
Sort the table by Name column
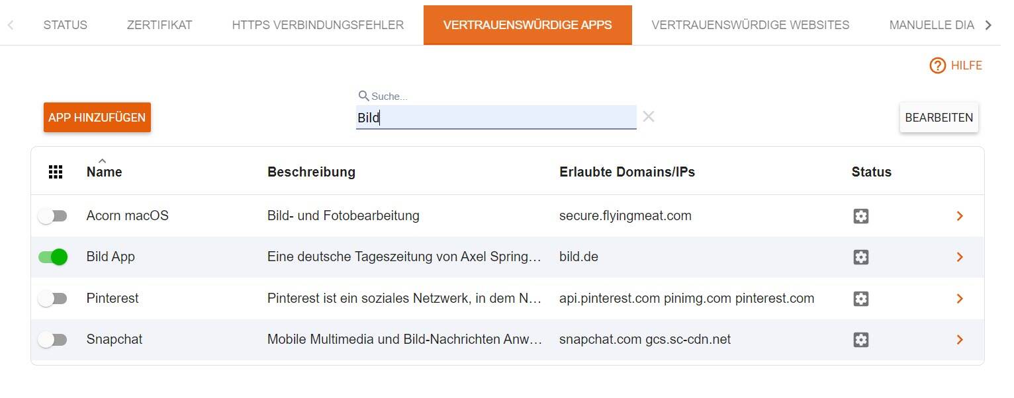(x=104, y=172)
